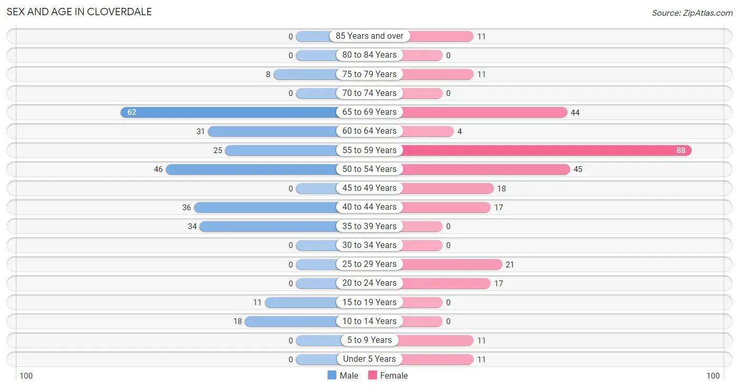
Task: Click the pink Female legend swatch
Action: pos(373,375)
